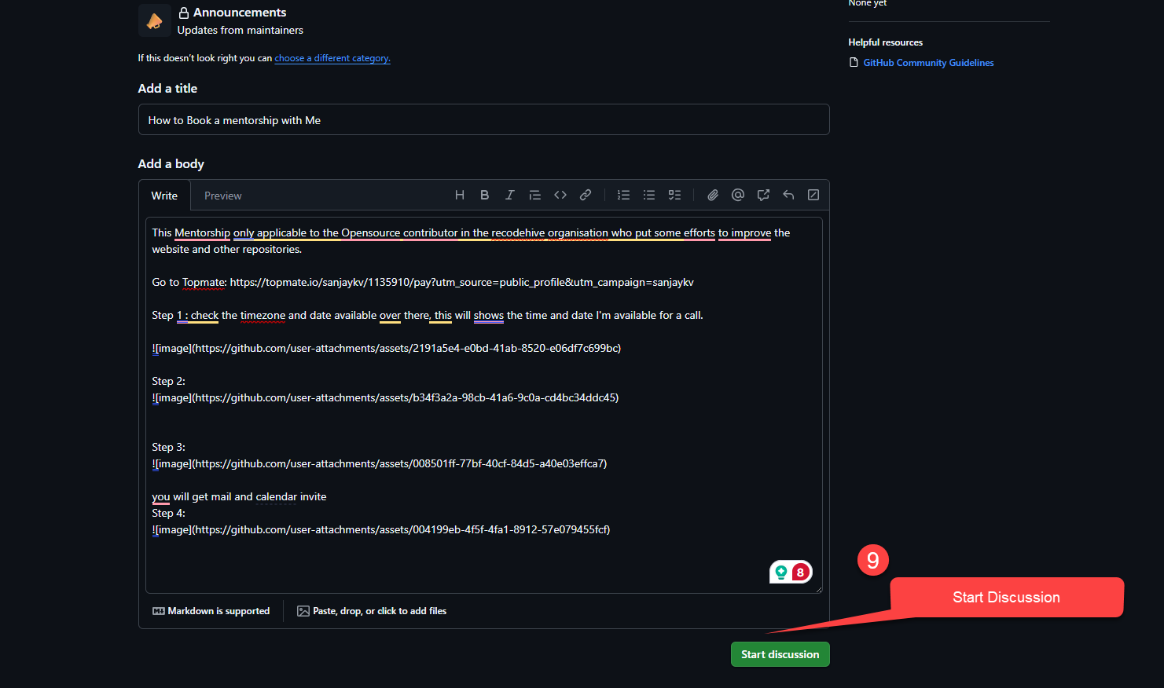1164x688 pixels.
Task: Click the image link ending in 57e079455fcf
Action: pyautogui.click(x=381, y=529)
